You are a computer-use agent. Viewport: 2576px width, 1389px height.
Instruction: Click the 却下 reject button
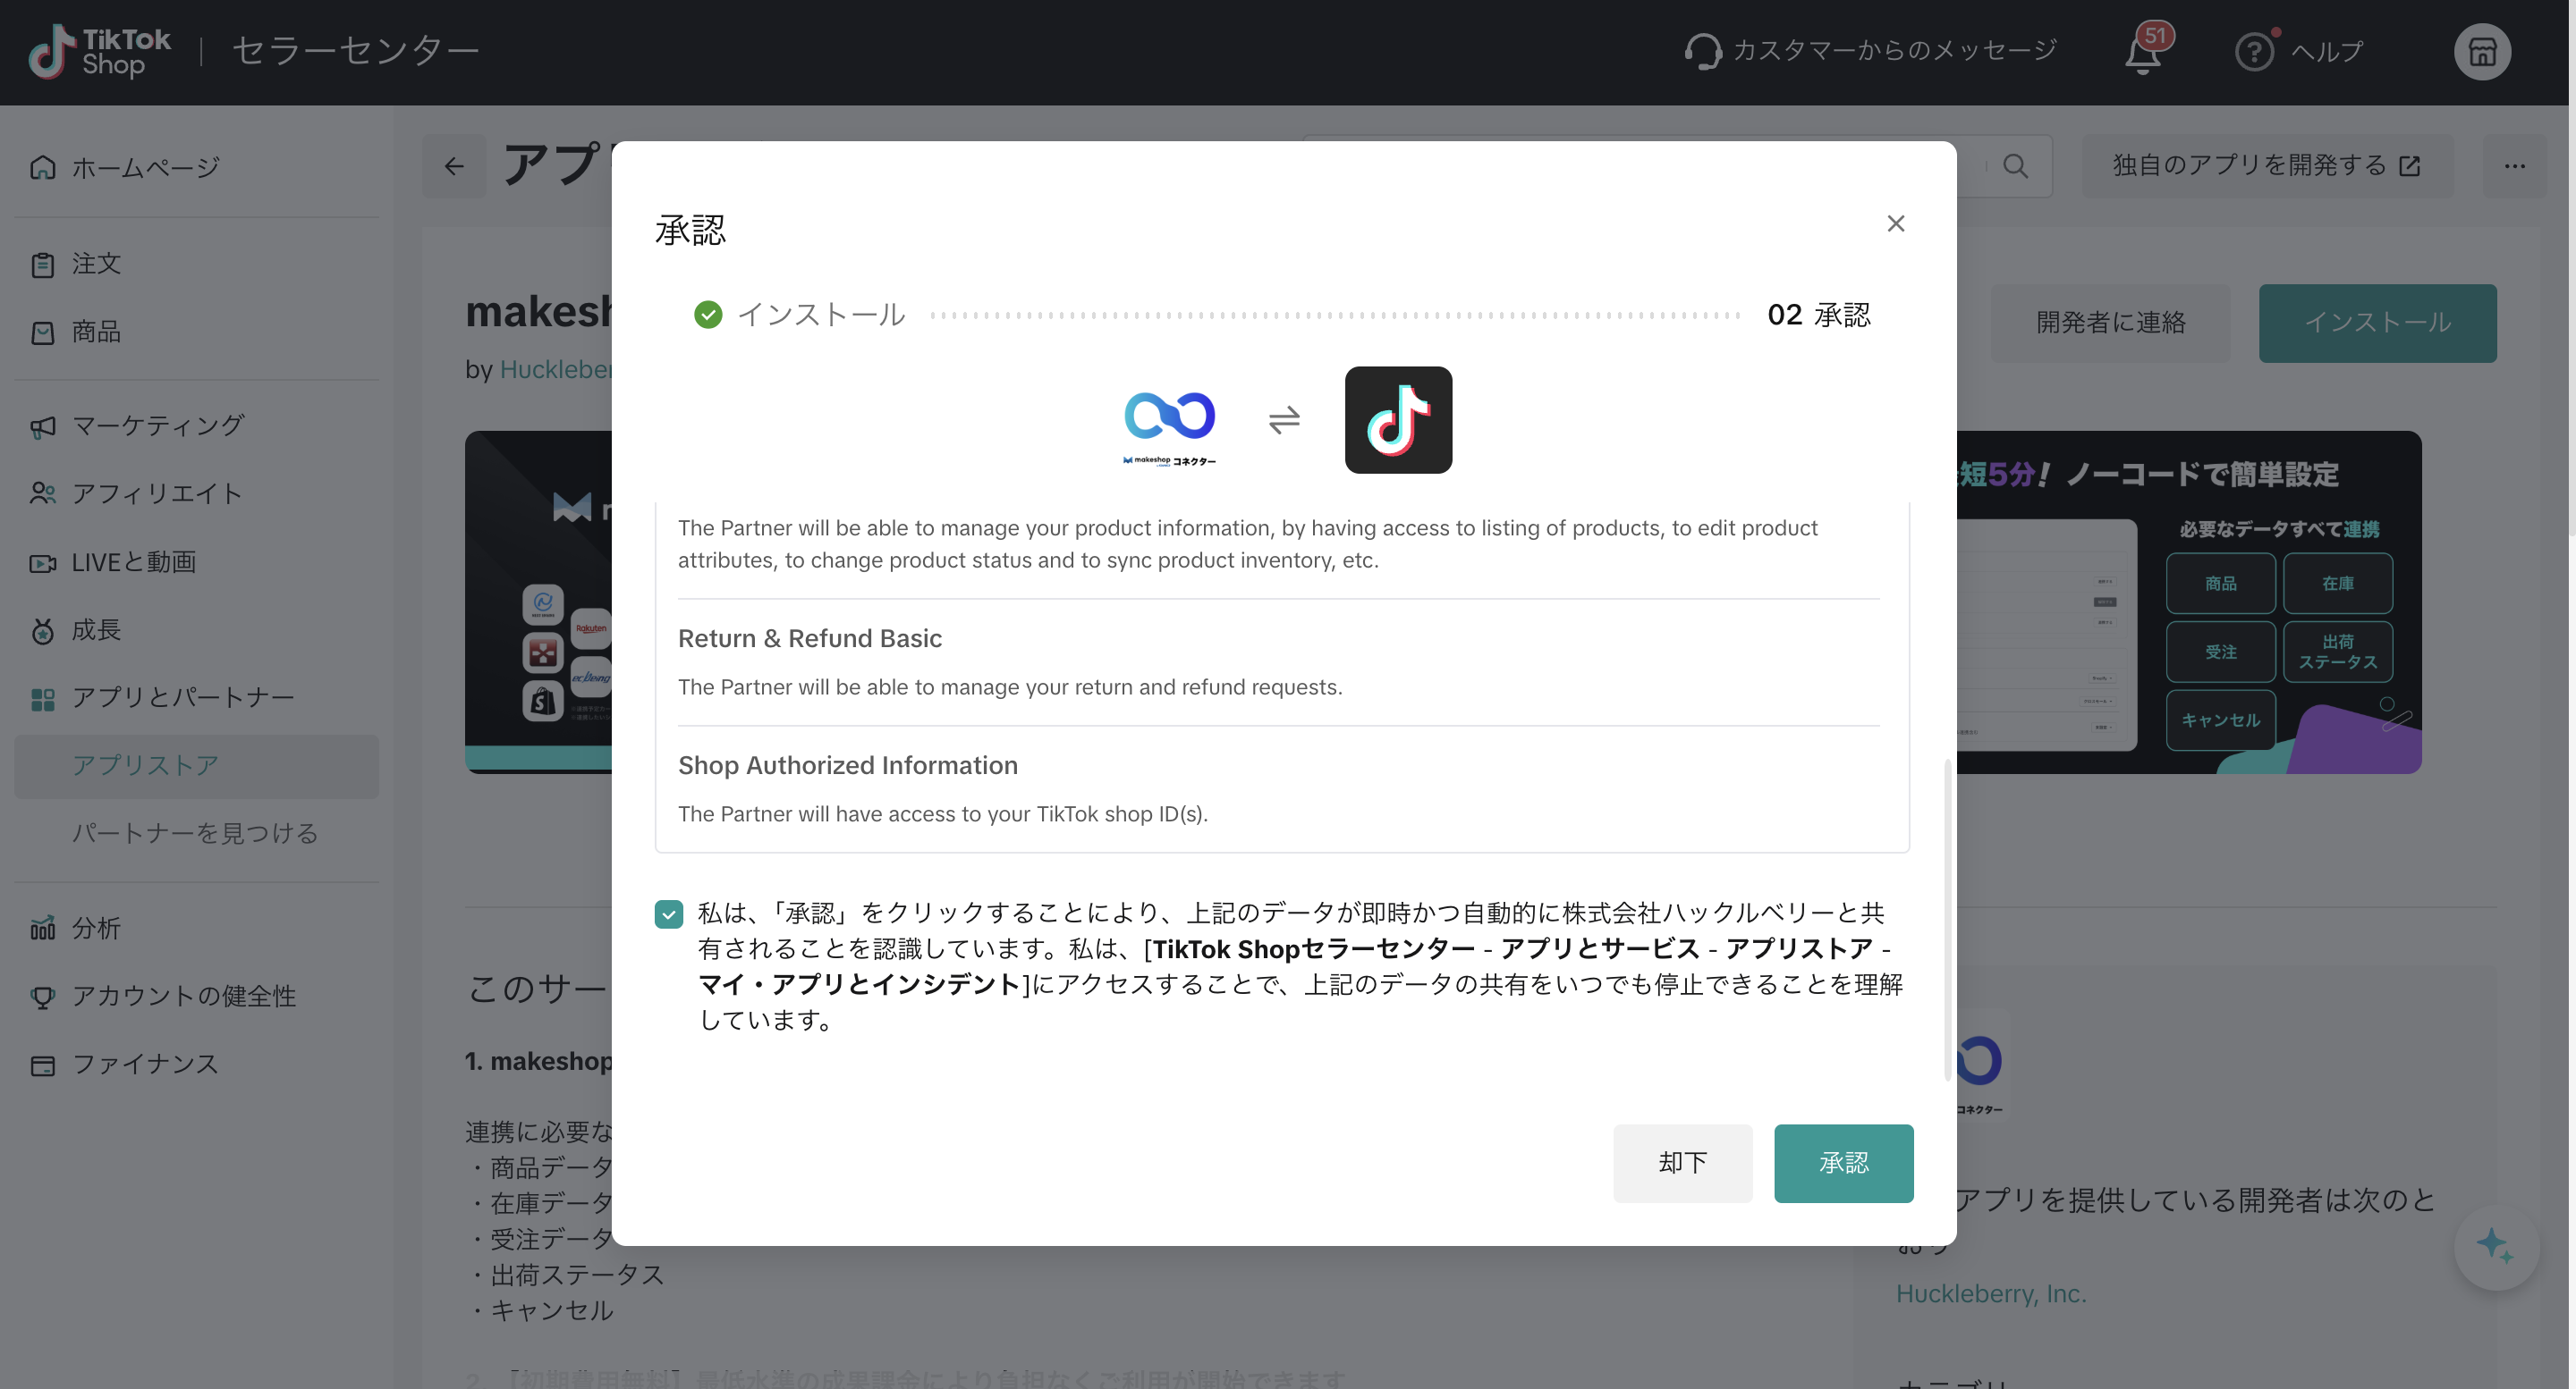[1686, 1166]
